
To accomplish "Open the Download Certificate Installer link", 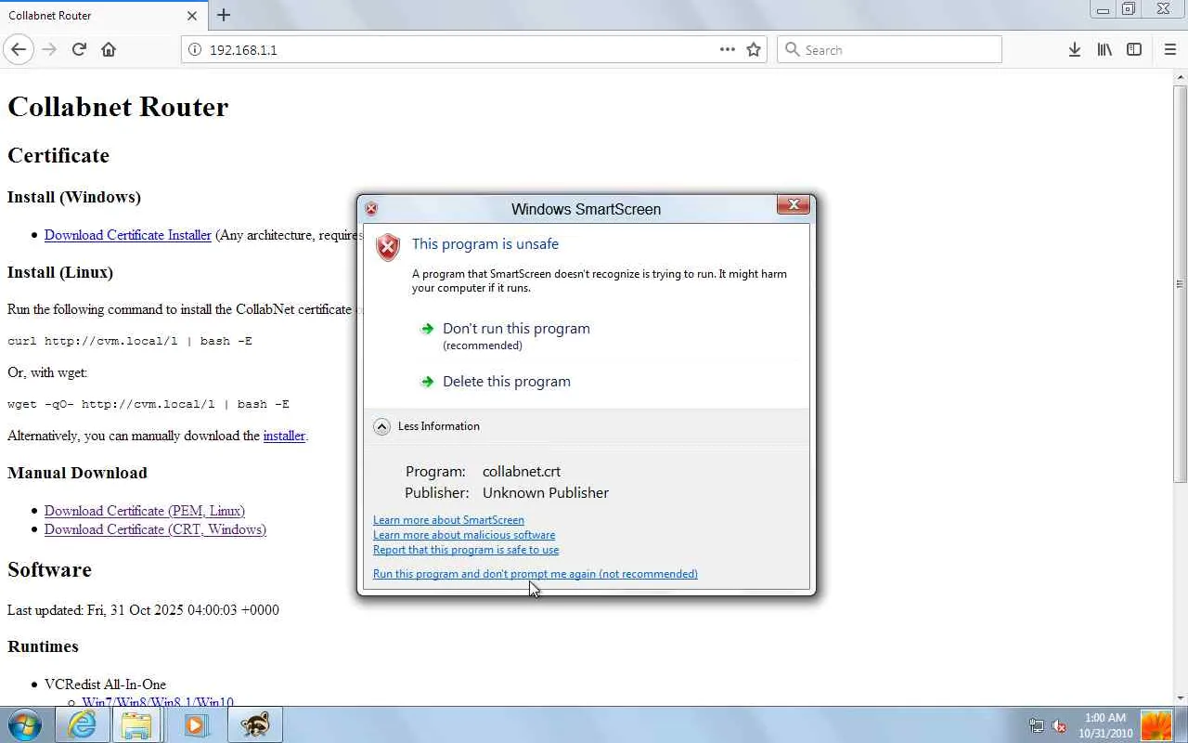I will coord(128,235).
